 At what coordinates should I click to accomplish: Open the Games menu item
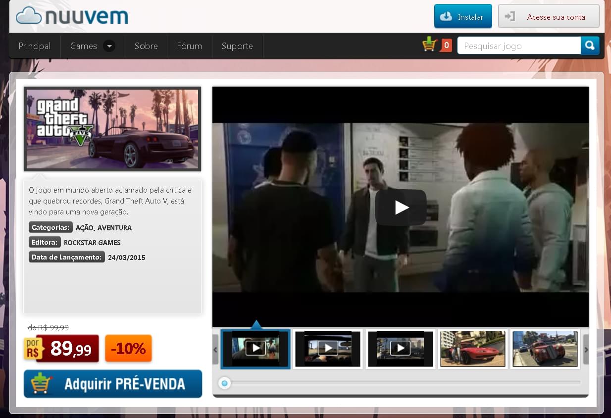pos(83,46)
